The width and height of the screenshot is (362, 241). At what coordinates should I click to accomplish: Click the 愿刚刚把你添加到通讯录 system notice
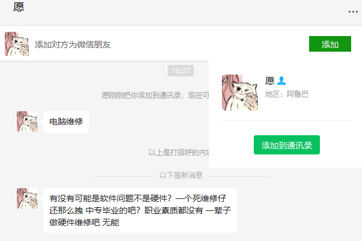point(155,95)
